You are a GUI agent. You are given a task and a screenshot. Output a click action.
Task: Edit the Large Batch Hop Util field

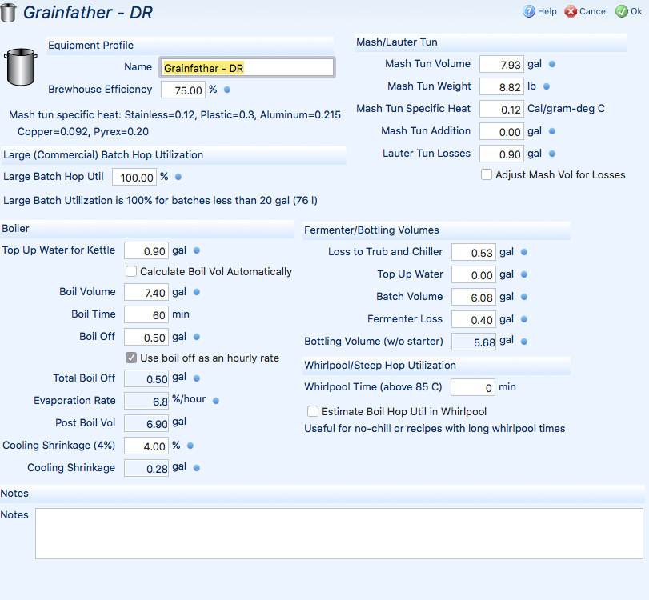point(134,177)
